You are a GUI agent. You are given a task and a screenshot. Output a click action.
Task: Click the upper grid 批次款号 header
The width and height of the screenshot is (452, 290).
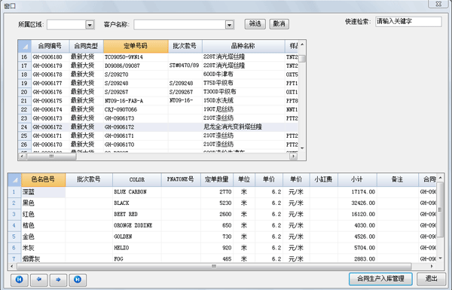[x=185, y=46]
